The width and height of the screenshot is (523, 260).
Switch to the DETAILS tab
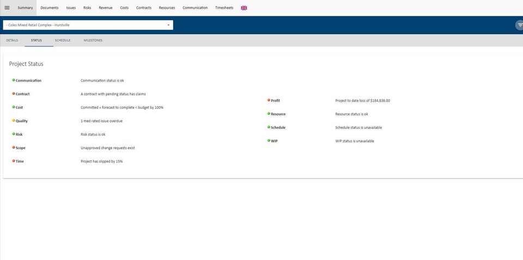tap(12, 40)
